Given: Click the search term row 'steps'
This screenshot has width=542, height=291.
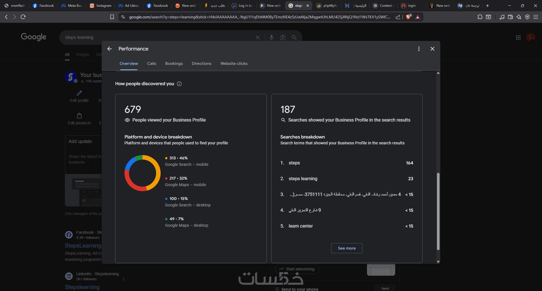Looking at the screenshot, I should (347, 163).
